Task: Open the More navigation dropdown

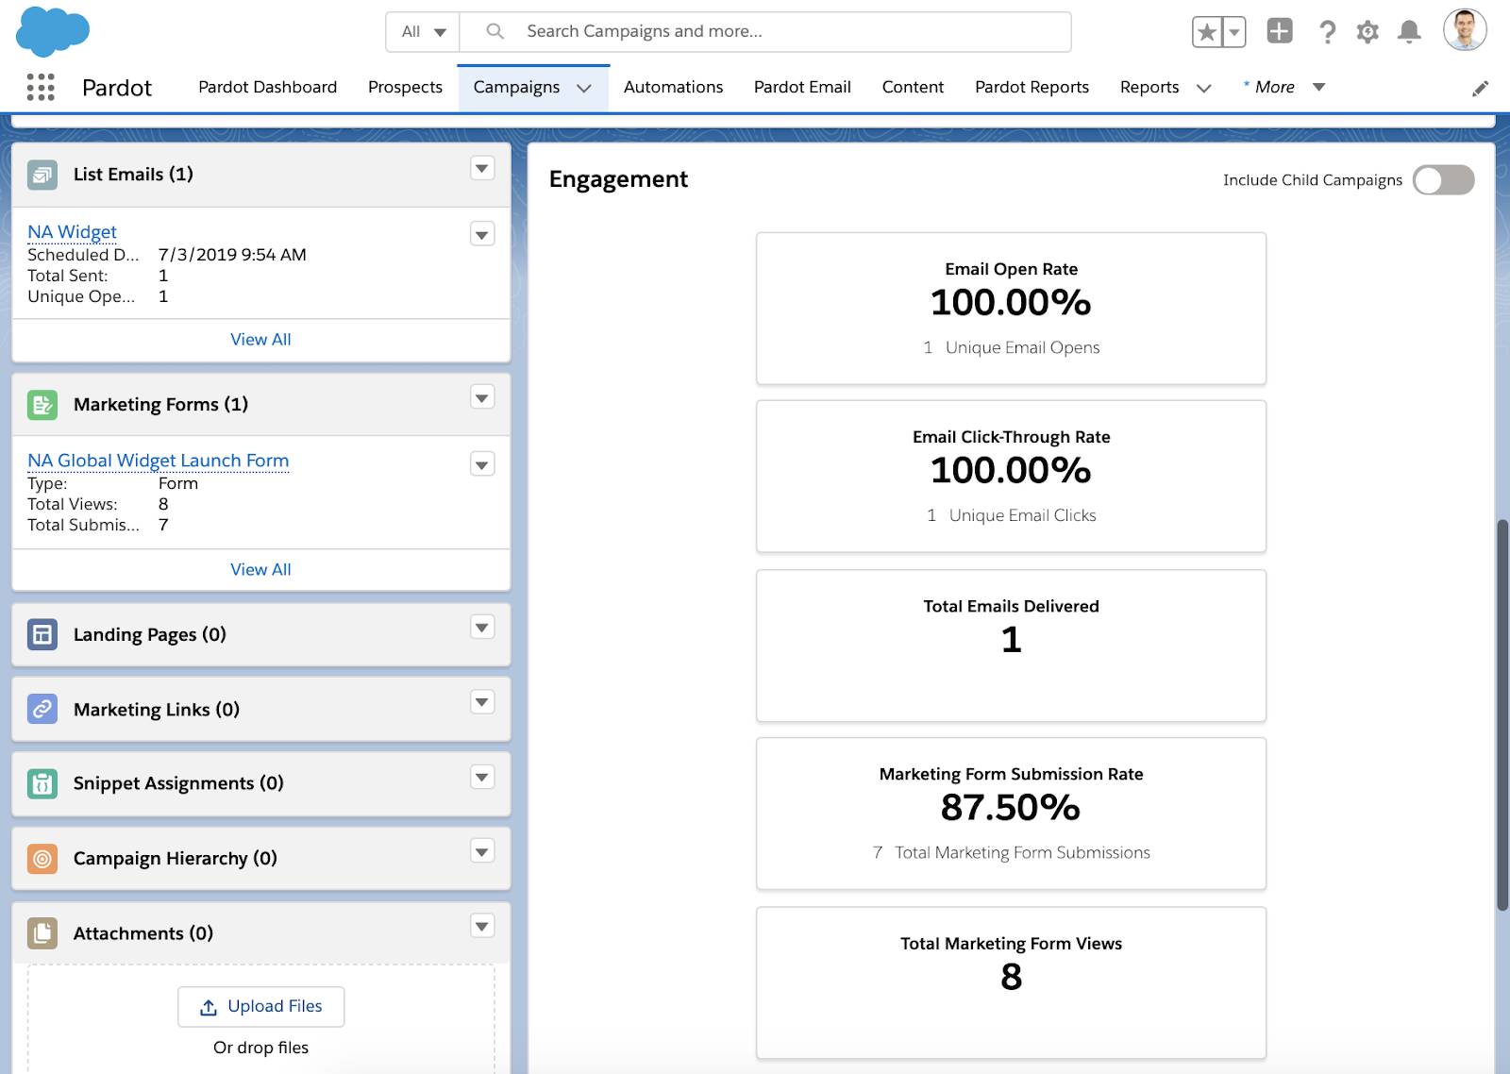Action: (1284, 87)
